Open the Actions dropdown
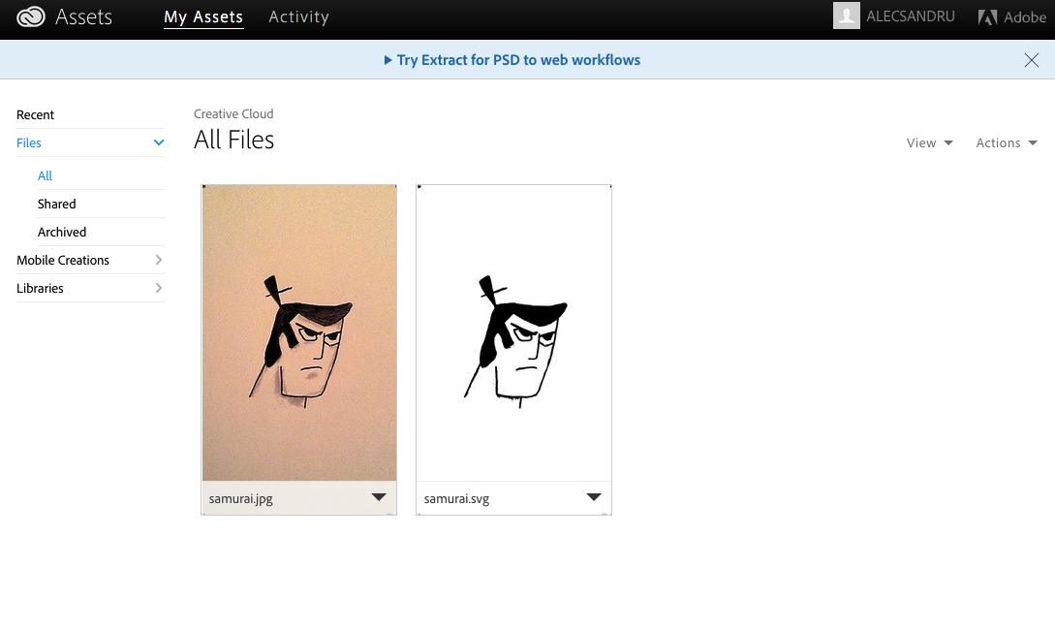Screen dimensions: 1055x631 point(1007,142)
